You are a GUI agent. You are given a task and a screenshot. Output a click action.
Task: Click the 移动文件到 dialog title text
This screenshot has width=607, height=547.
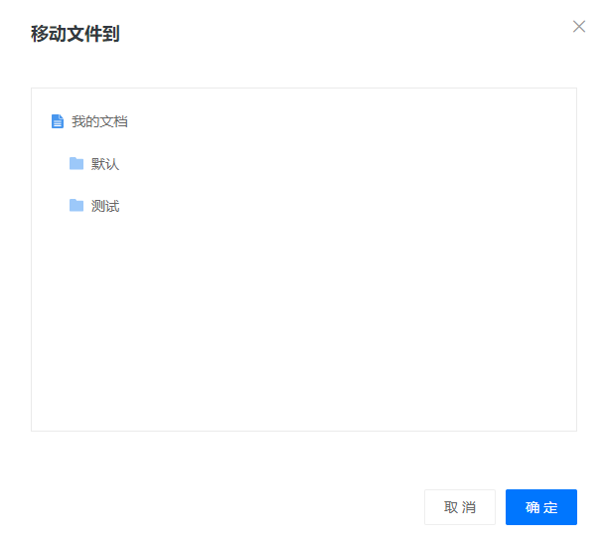[76, 34]
